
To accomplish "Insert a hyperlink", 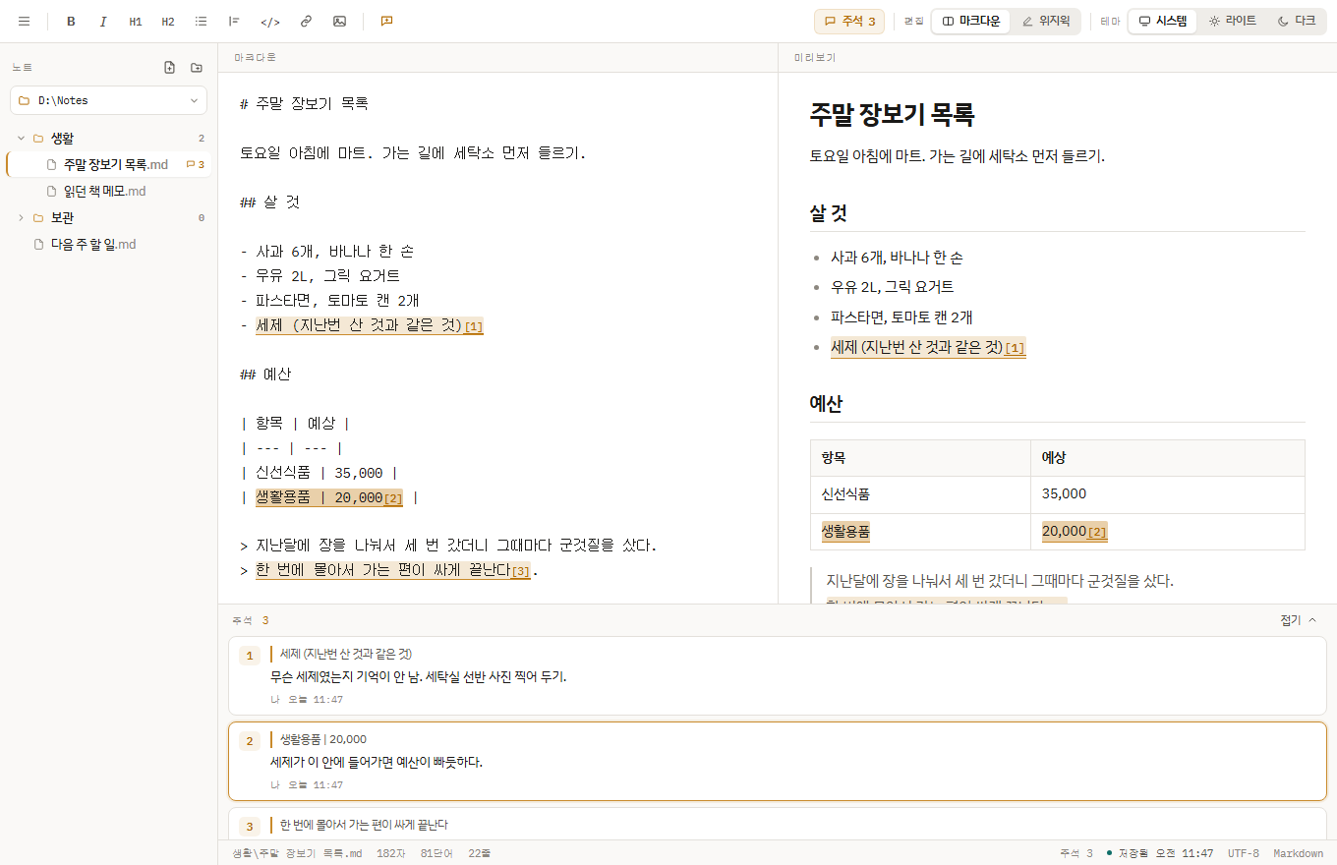I will [306, 21].
